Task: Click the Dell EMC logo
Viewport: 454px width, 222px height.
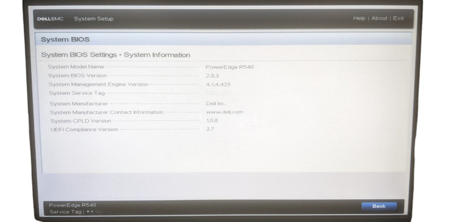Action: 51,19
